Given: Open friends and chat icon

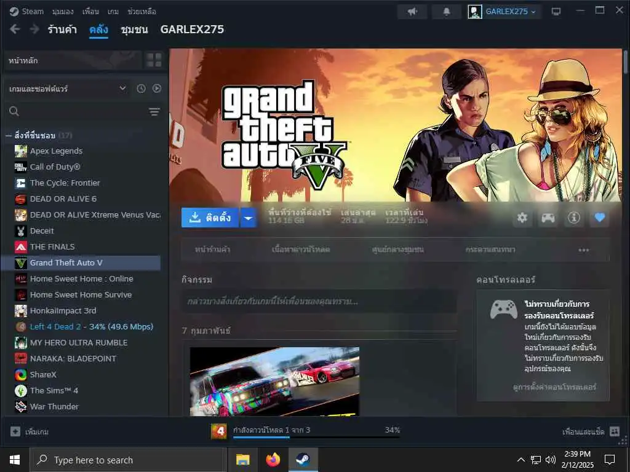Looking at the screenshot, I should [x=615, y=431].
